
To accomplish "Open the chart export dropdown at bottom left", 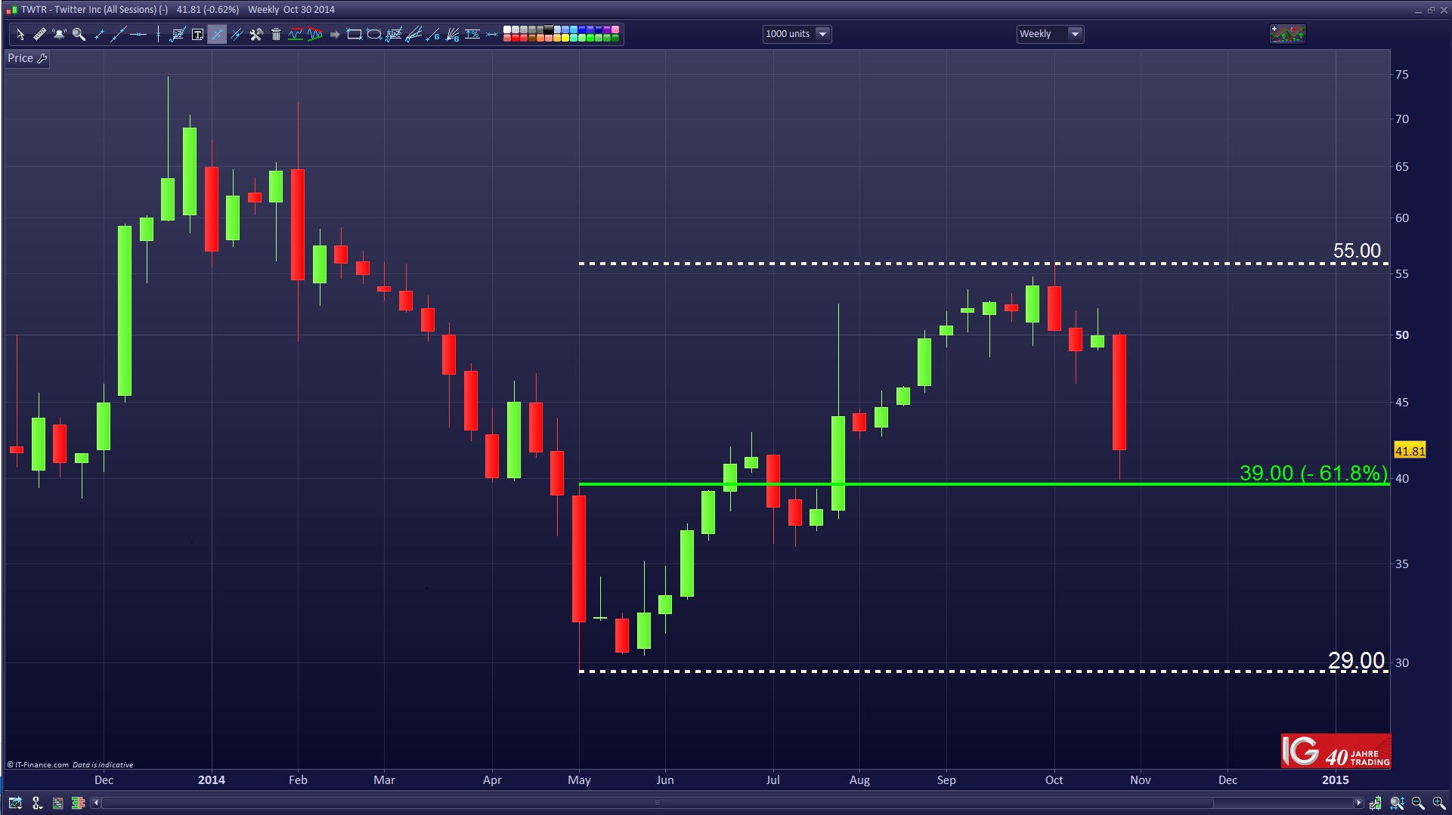I will click(15, 803).
